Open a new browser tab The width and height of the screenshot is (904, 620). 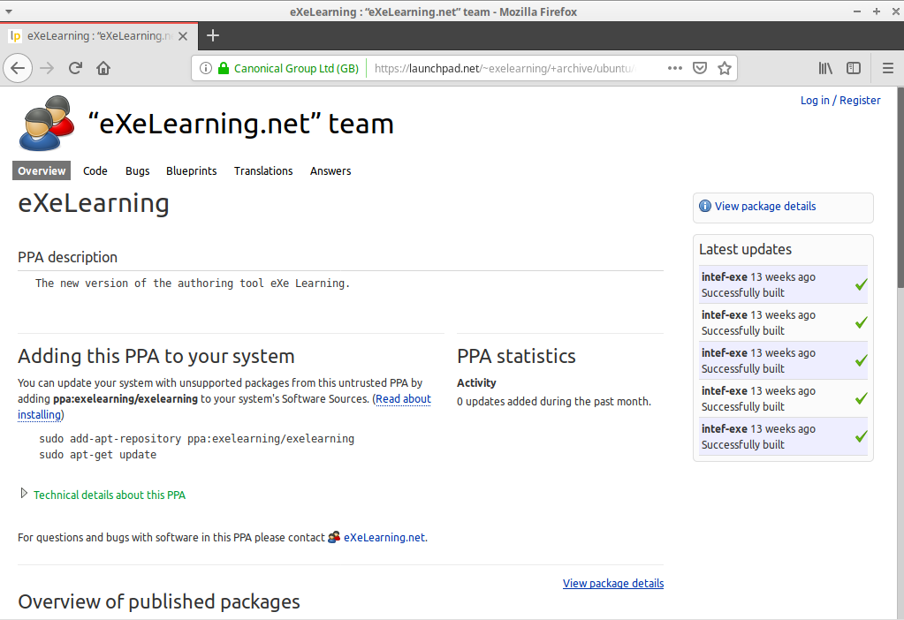(213, 35)
